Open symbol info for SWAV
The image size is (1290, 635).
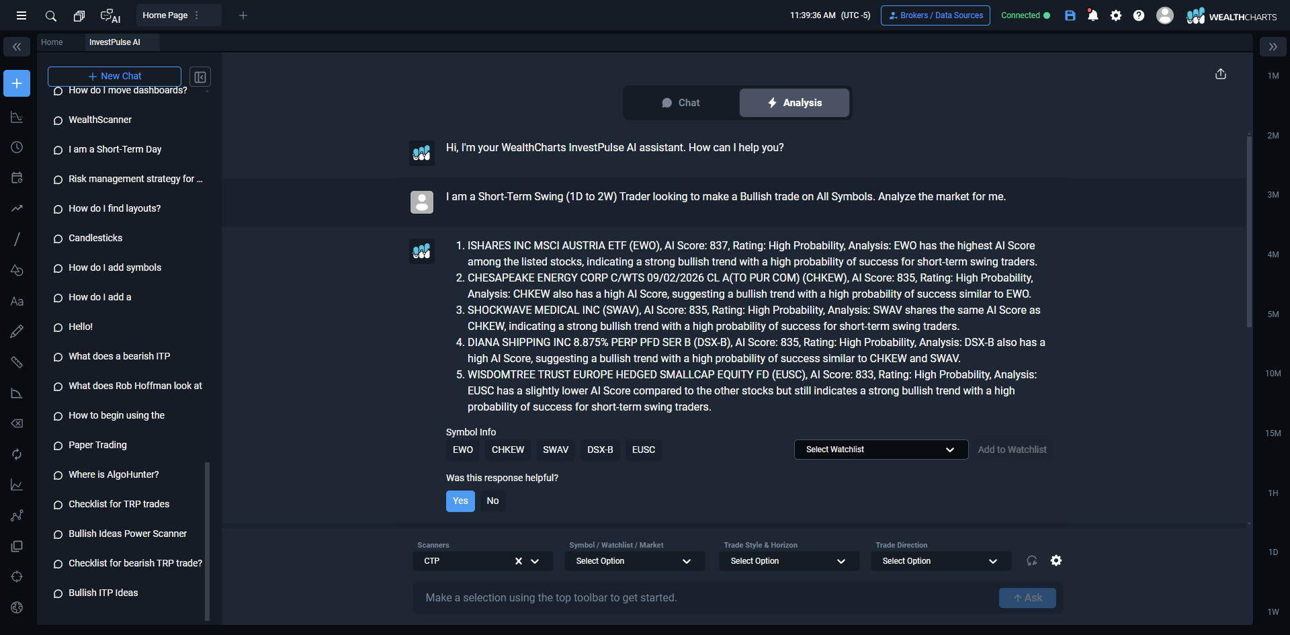(x=556, y=450)
